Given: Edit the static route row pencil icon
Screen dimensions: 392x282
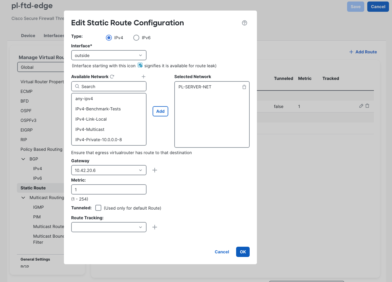Looking at the screenshot, I should coord(361,106).
